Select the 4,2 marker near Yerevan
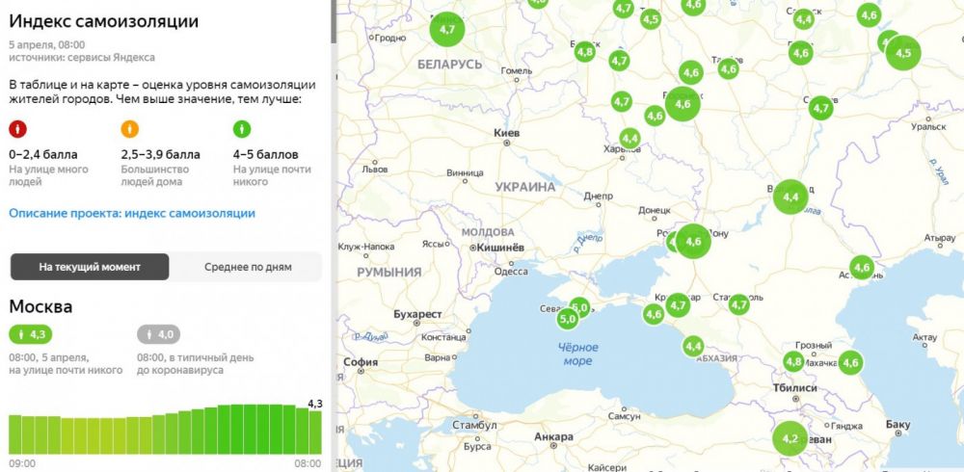 790,438
